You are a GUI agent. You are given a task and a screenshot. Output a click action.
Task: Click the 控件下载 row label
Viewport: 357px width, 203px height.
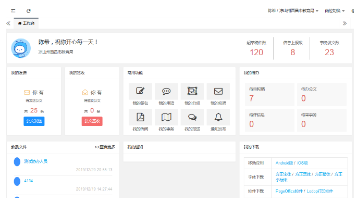pos(256,191)
